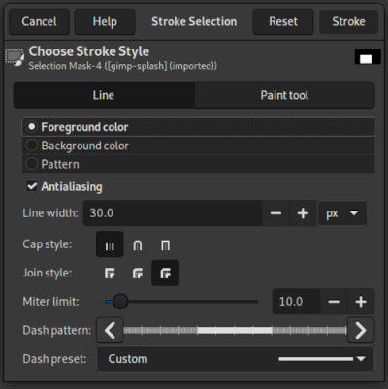Select the butt cap style icon
The height and width of the screenshot is (389, 388).
point(110,244)
